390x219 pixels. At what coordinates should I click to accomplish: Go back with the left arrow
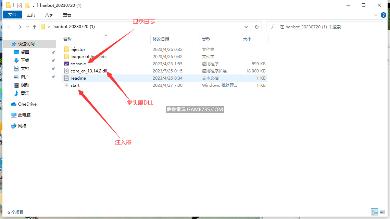[x=10, y=27]
